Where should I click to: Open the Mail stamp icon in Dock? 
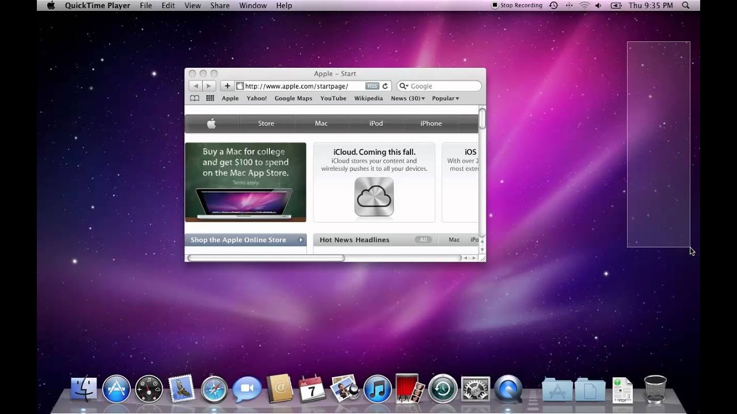click(181, 389)
